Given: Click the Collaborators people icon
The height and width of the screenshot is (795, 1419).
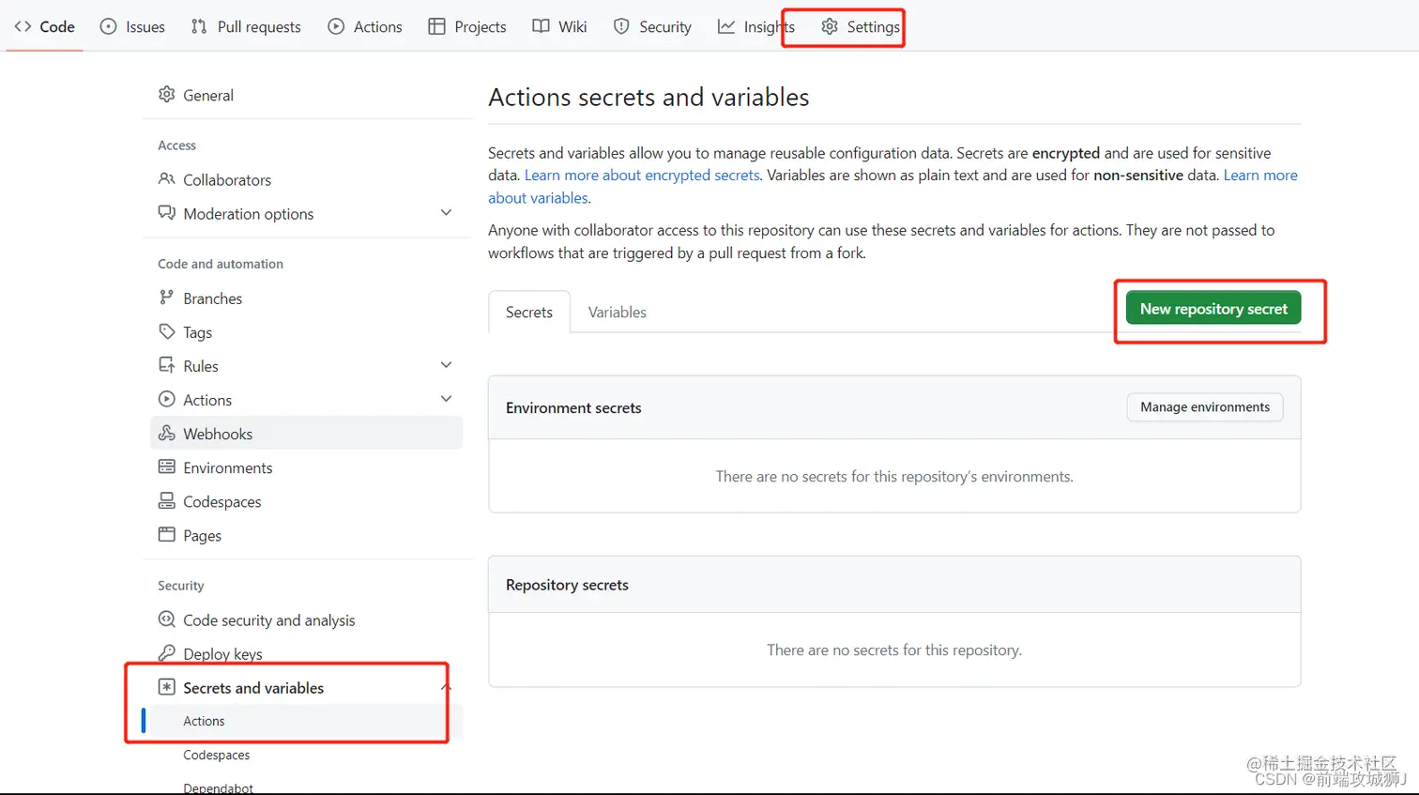Looking at the screenshot, I should 167,179.
